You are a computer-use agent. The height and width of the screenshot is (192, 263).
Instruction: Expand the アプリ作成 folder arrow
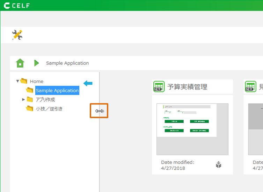[23, 100]
